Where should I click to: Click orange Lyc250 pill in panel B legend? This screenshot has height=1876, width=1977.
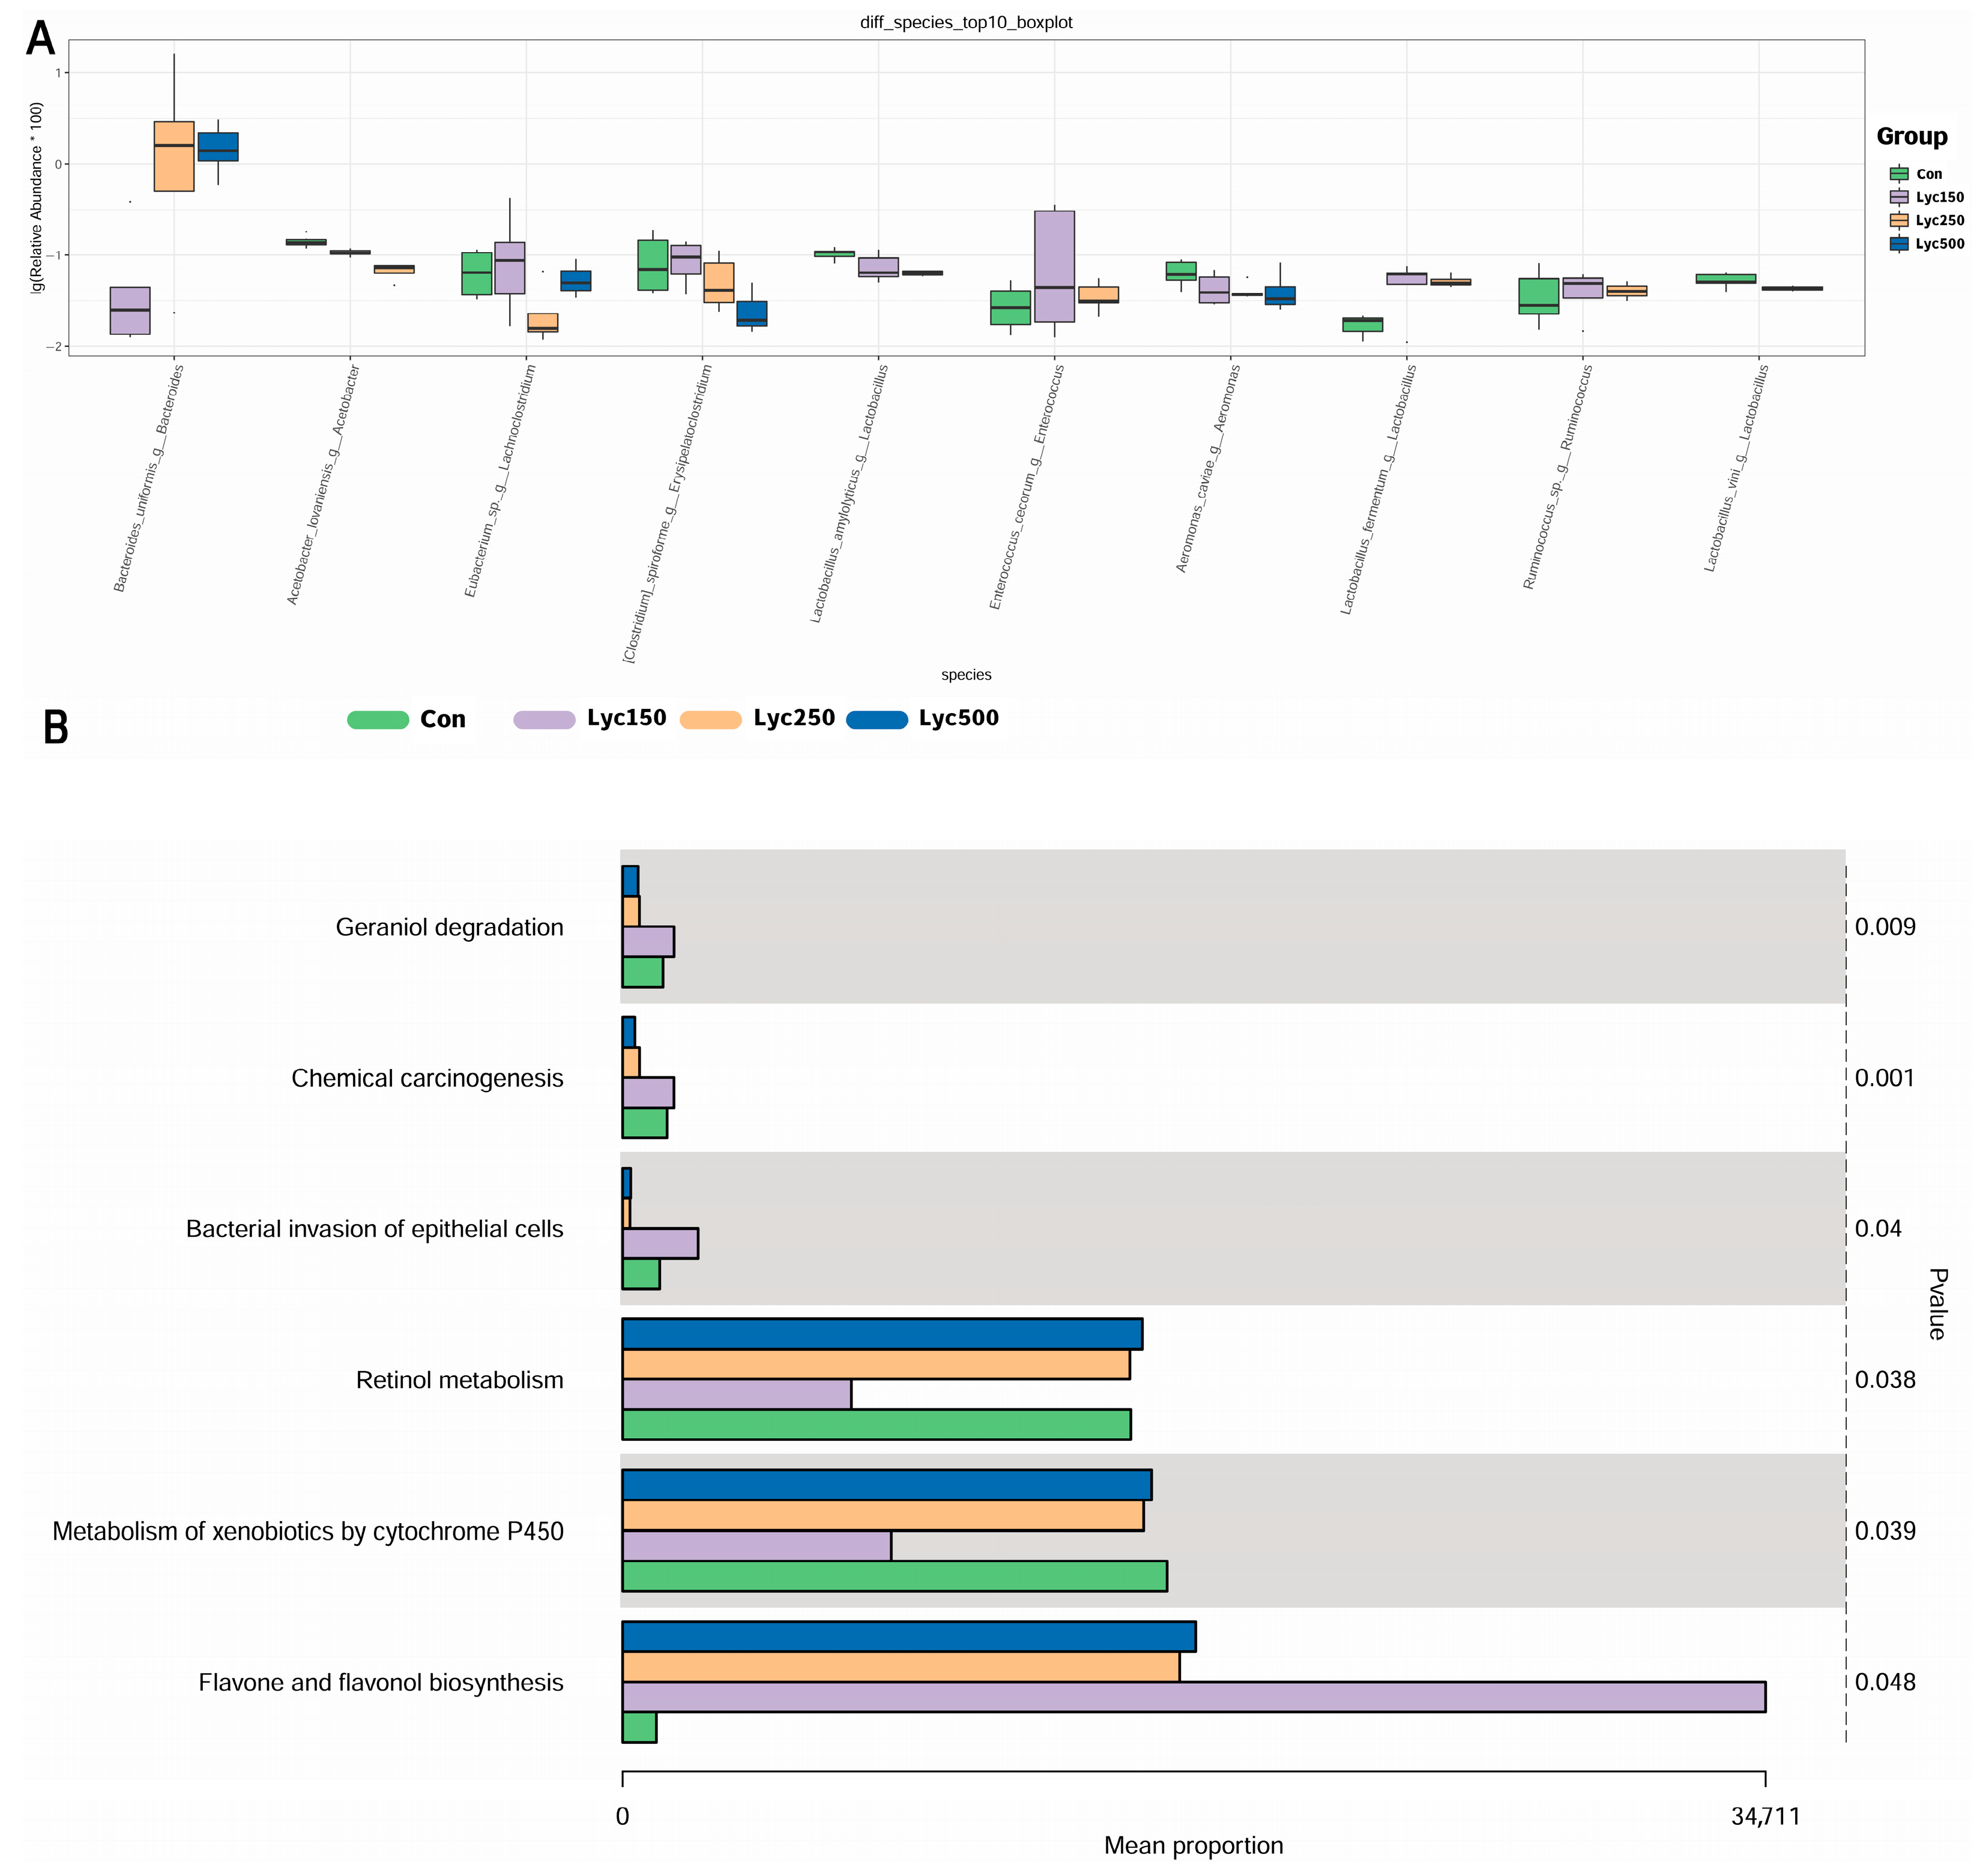pyautogui.click(x=710, y=720)
